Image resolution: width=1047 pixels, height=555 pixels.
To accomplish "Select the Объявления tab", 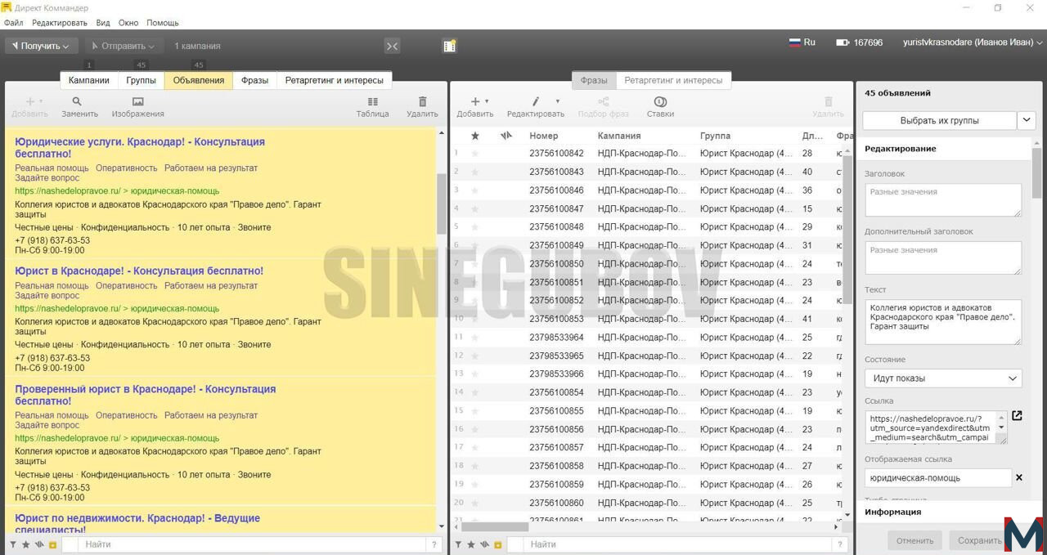I will (x=199, y=80).
